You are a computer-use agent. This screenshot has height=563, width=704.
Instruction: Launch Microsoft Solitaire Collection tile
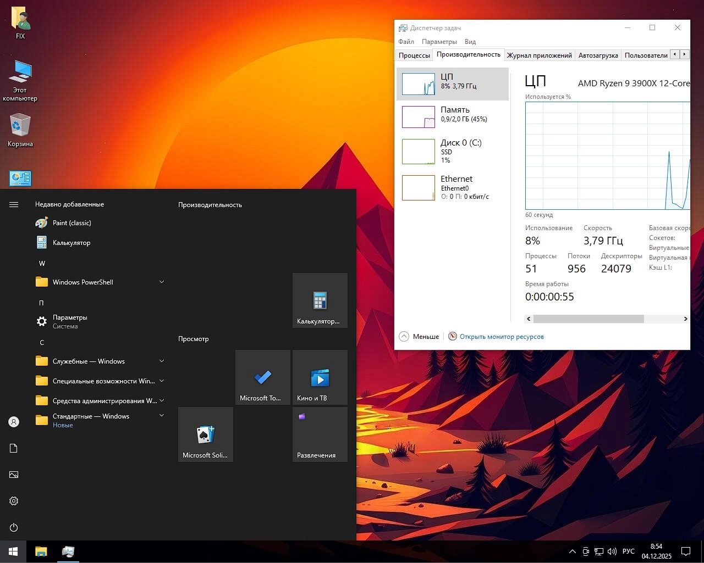tap(205, 434)
